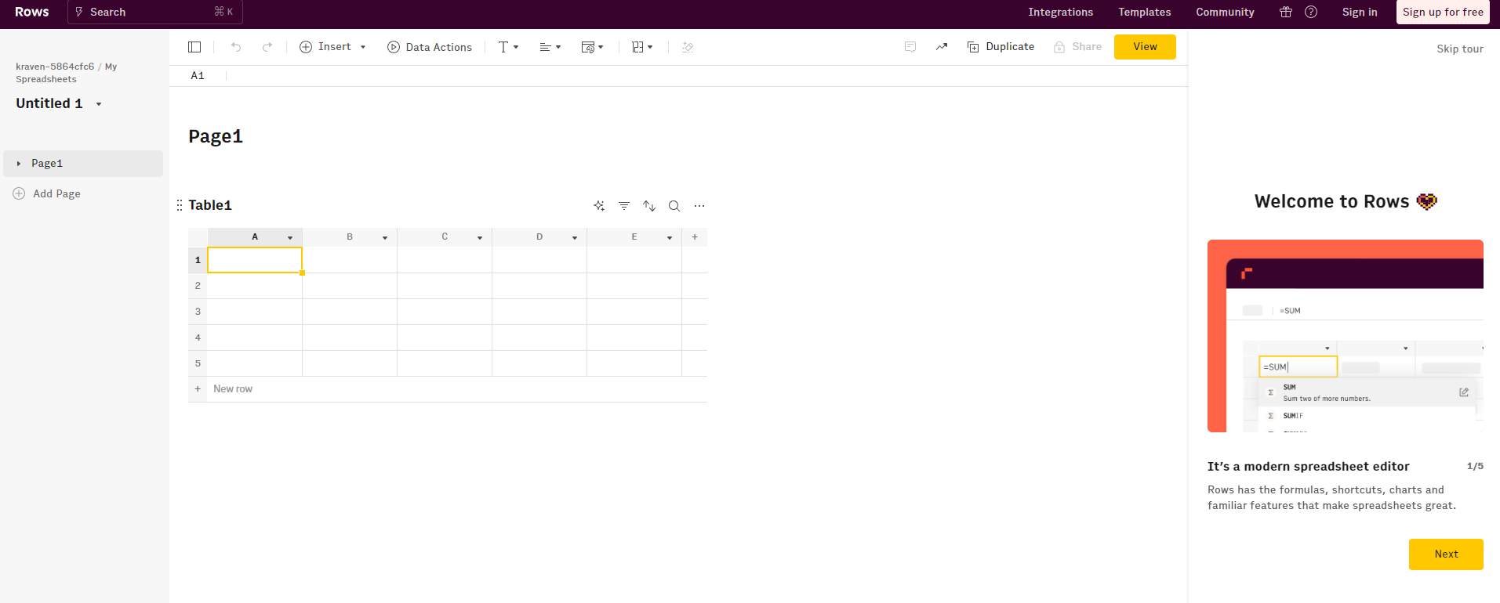Open column A dropdown arrow
This screenshot has width=1500, height=603.
click(290, 237)
